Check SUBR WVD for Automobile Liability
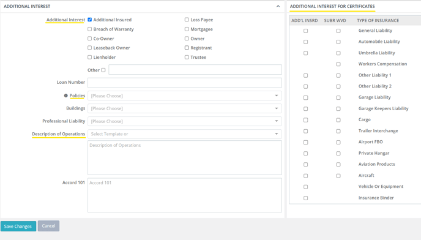 pos(338,42)
